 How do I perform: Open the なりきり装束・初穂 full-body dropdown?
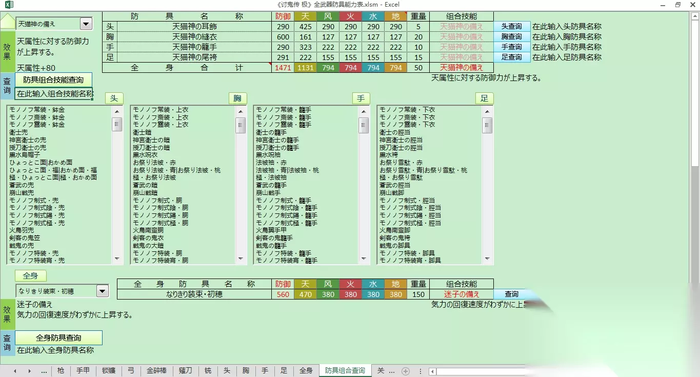(103, 291)
